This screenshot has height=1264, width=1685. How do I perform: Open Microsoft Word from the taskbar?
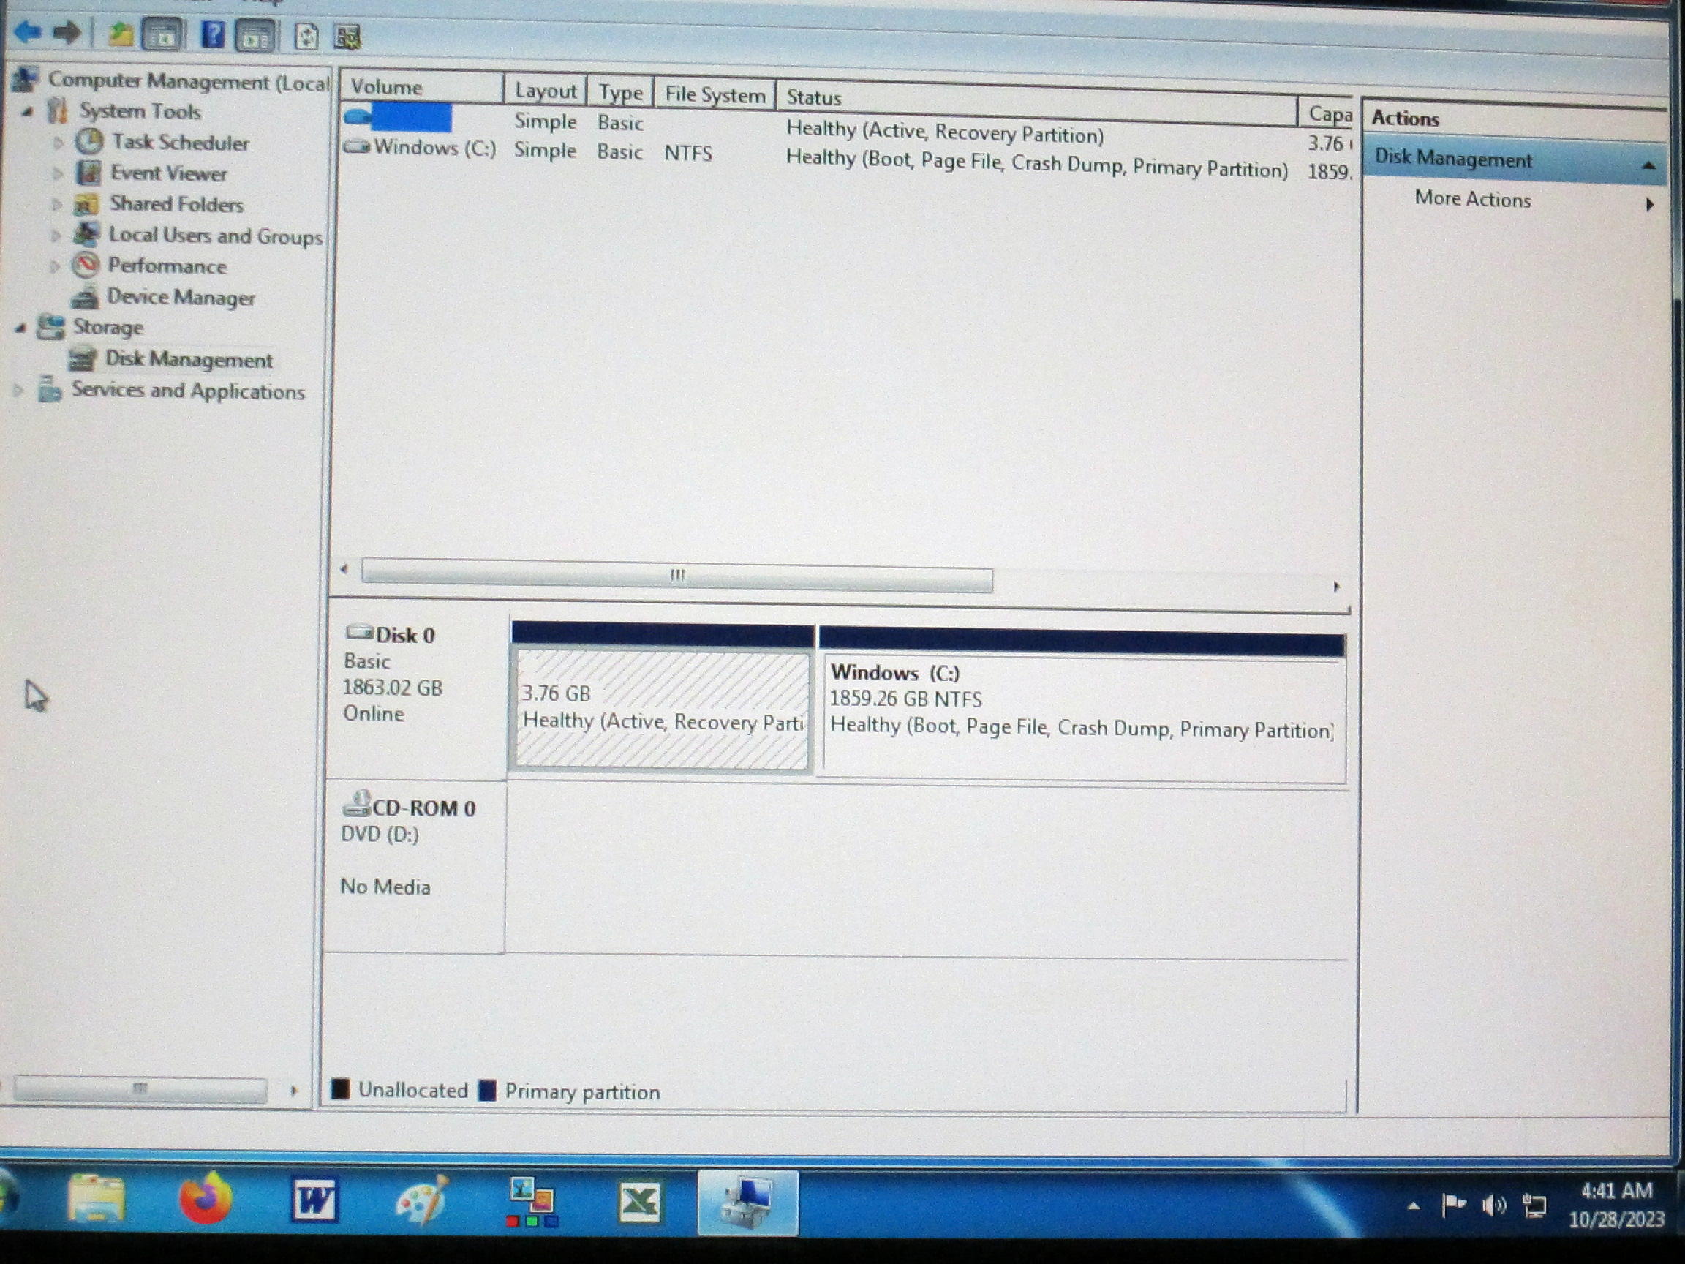coord(314,1200)
